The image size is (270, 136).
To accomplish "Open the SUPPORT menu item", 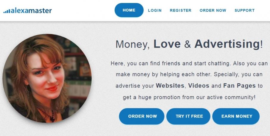I will pyautogui.click(x=244, y=10).
